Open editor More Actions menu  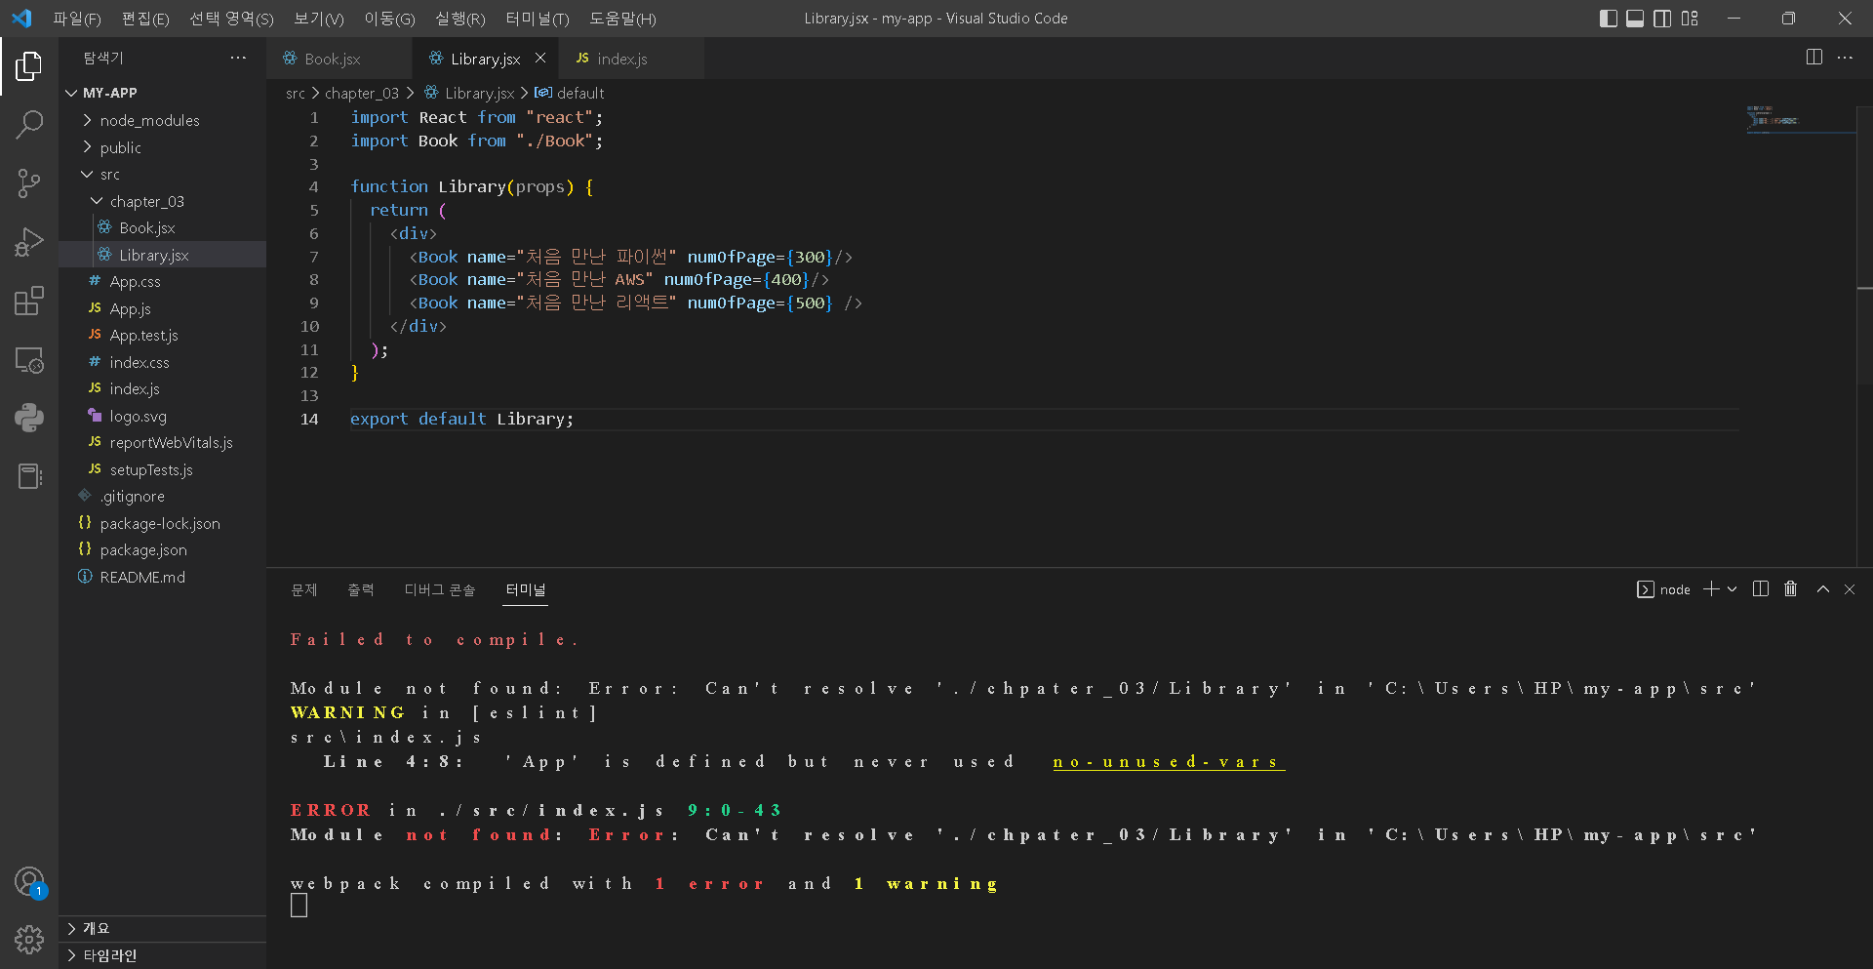(x=1845, y=58)
